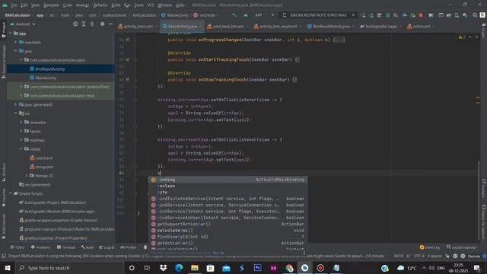Open the Refactor menu
The height and width of the screenshot is (274, 487).
tap(100, 5)
